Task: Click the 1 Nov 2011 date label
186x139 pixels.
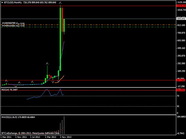Action: coord(21,137)
